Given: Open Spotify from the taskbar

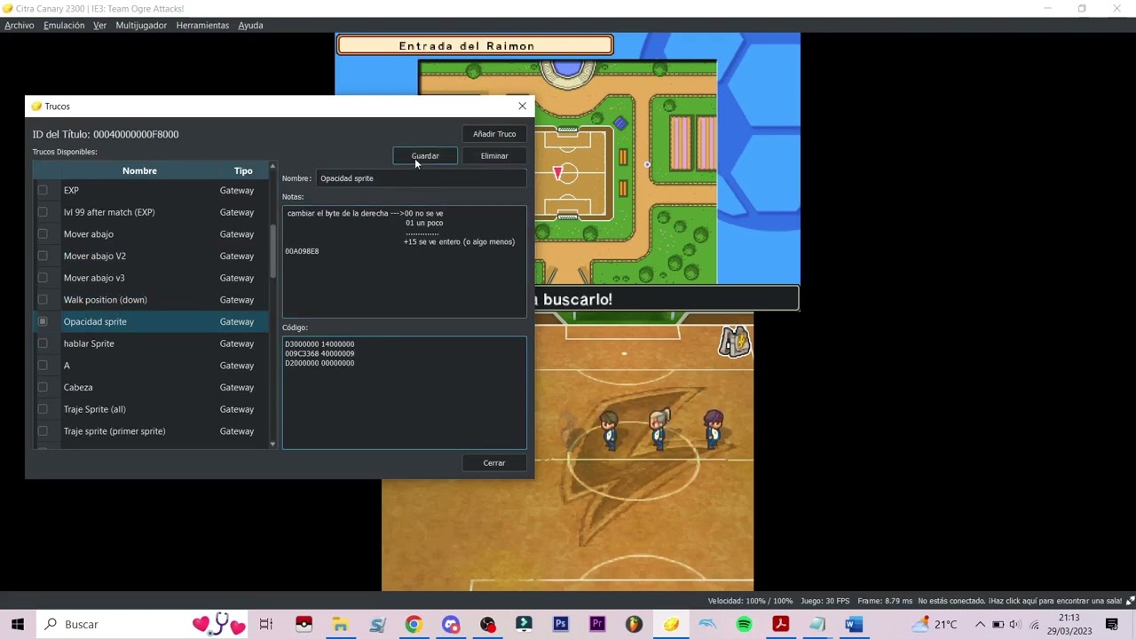Looking at the screenshot, I should point(744,625).
